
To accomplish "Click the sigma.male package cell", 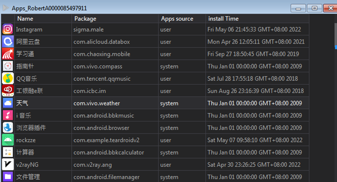I will coord(115,30).
